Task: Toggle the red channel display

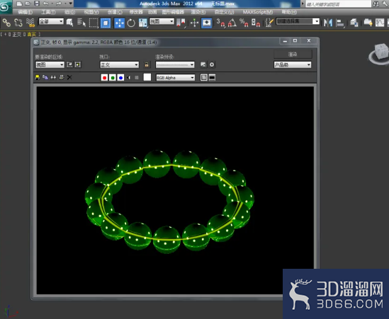Action: point(104,78)
